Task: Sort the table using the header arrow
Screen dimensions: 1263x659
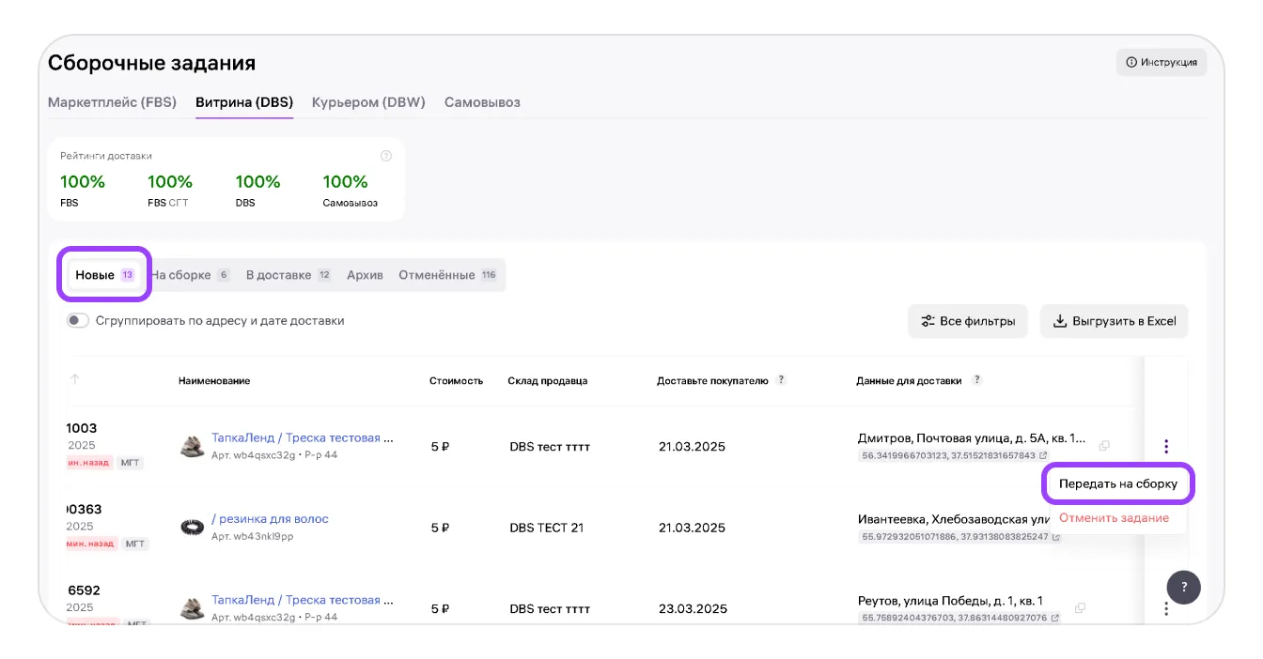Action: [x=75, y=380]
